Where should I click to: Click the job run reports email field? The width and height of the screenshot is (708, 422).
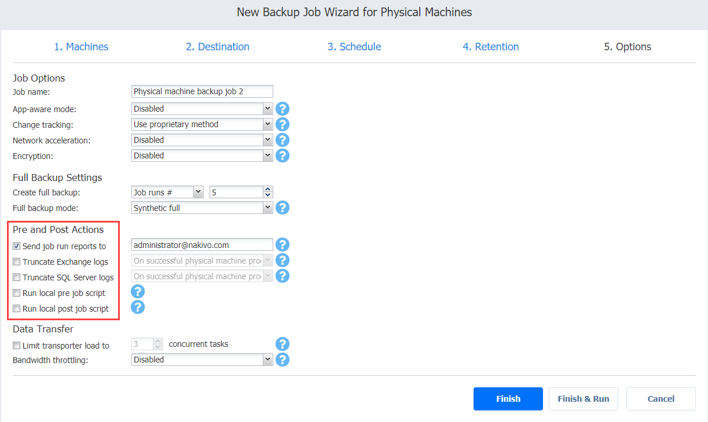point(202,245)
